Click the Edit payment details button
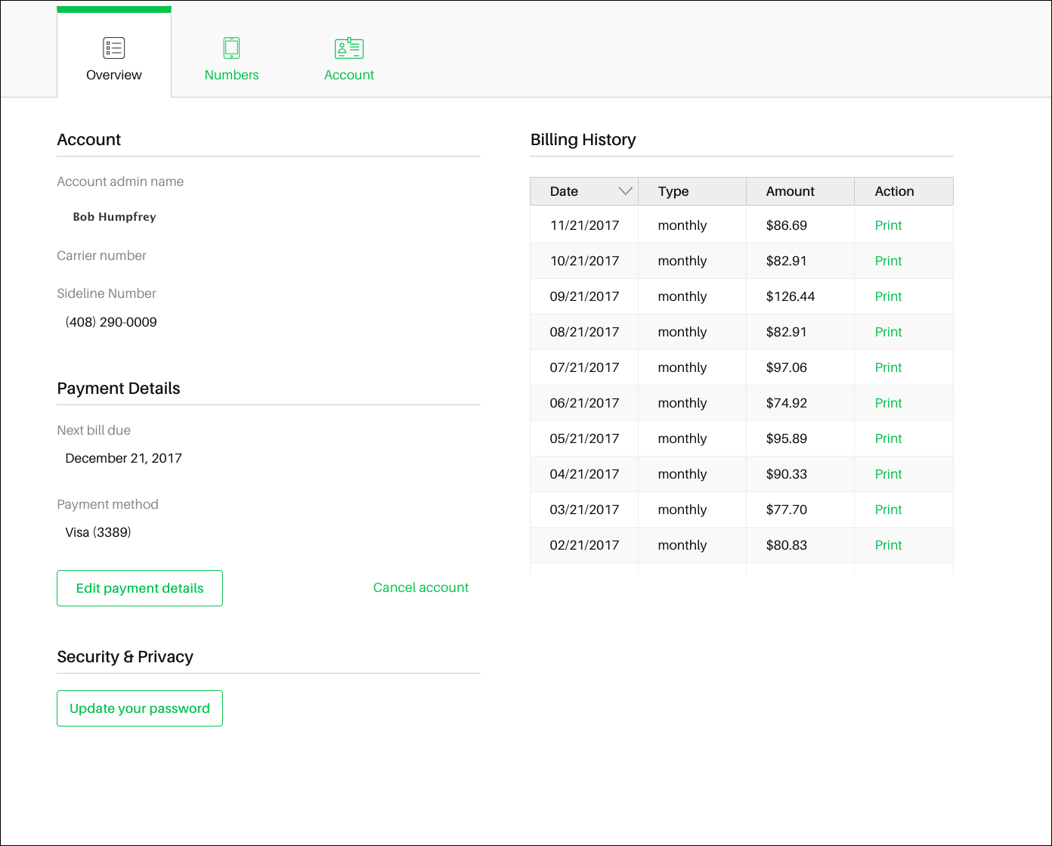This screenshot has height=846, width=1052. point(140,588)
